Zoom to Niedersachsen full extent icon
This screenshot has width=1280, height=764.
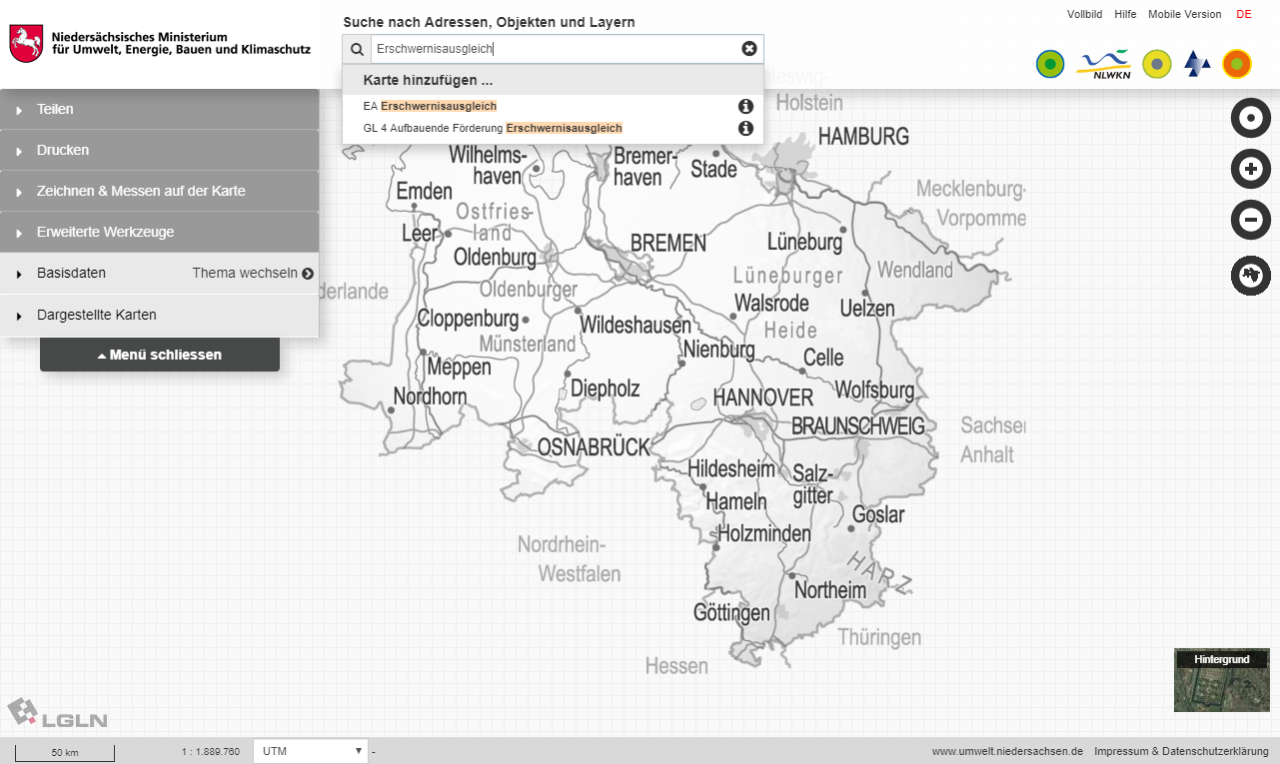(1249, 275)
